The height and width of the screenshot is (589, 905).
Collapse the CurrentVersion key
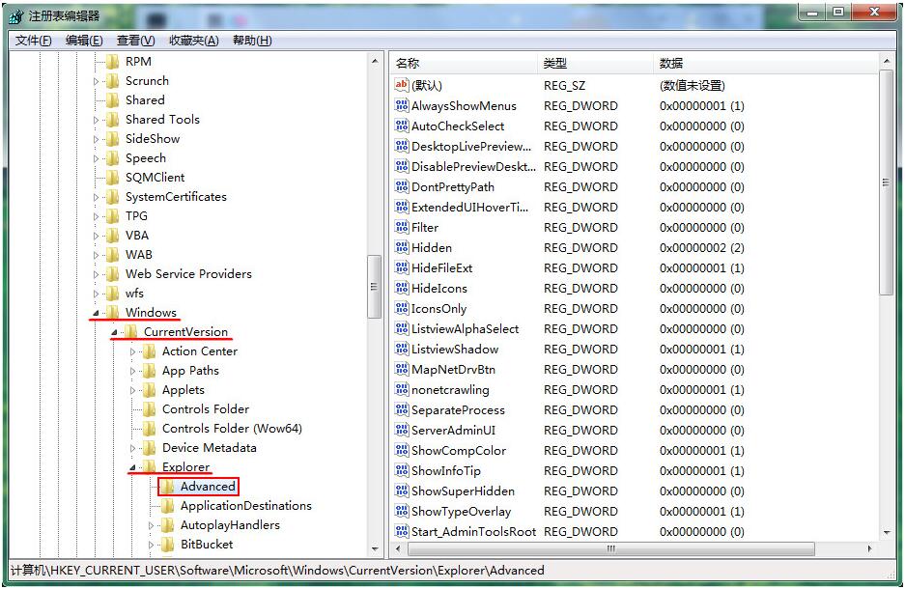114,331
